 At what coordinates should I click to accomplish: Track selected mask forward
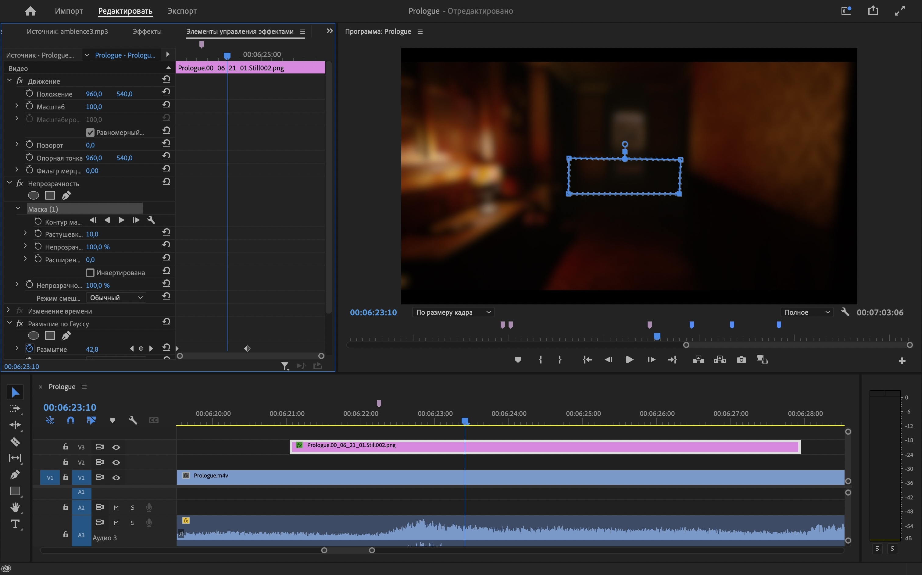tap(121, 220)
